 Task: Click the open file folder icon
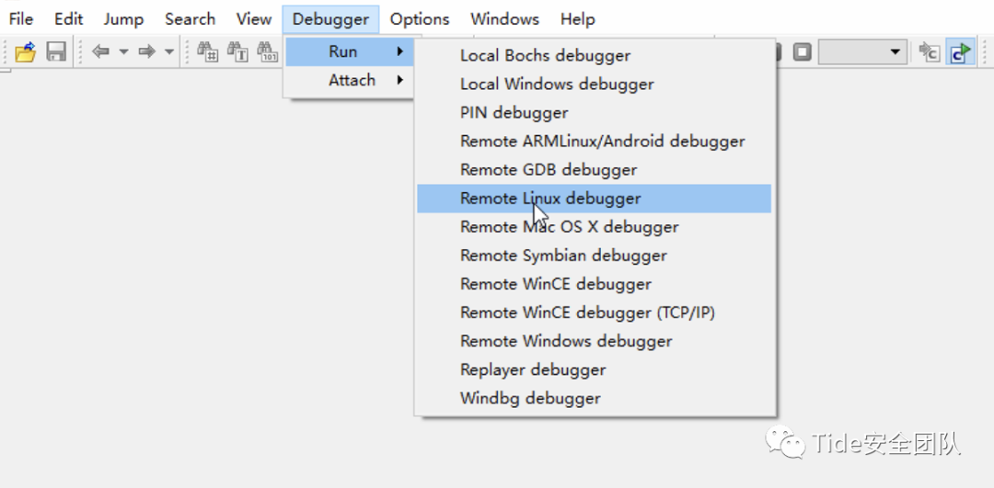[26, 51]
